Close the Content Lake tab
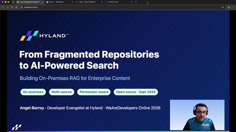 click(x=132, y=2)
